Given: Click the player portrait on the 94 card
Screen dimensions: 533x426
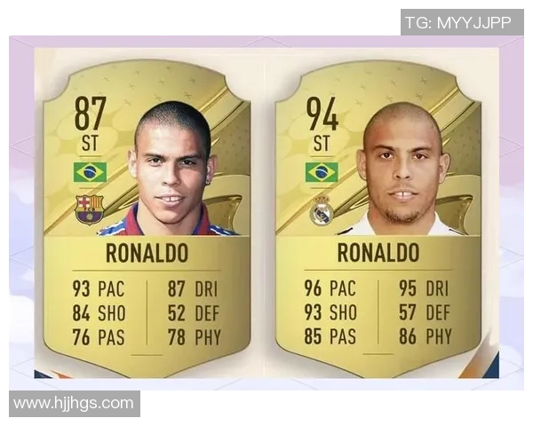Looking at the screenshot, I should (x=402, y=168).
